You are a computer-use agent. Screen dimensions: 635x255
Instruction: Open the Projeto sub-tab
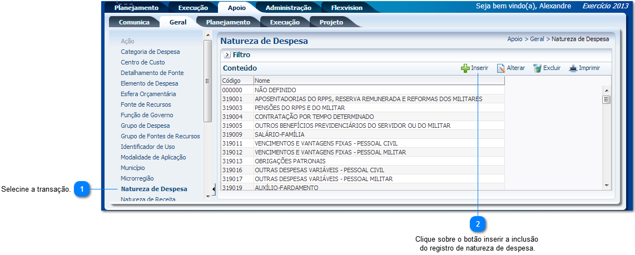[331, 22]
